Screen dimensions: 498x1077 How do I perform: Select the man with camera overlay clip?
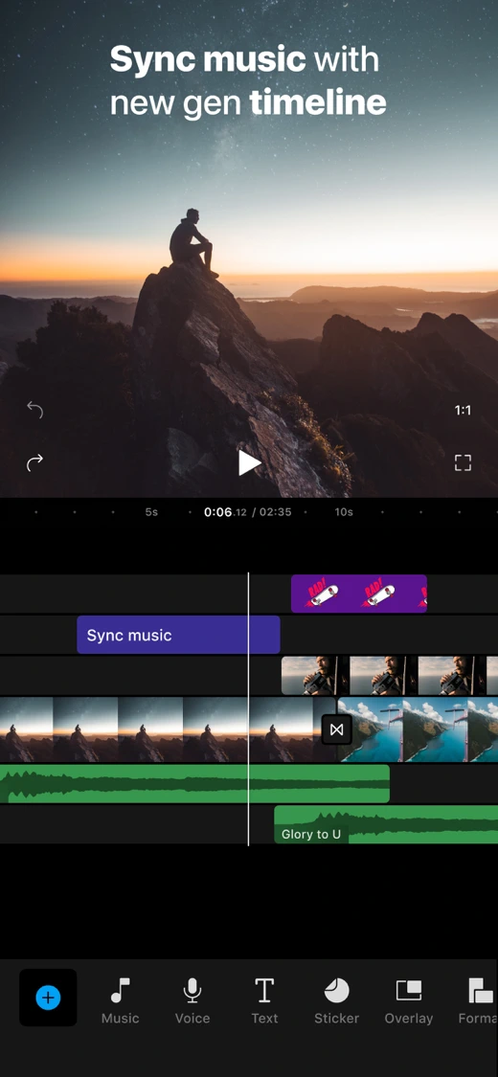pos(390,676)
